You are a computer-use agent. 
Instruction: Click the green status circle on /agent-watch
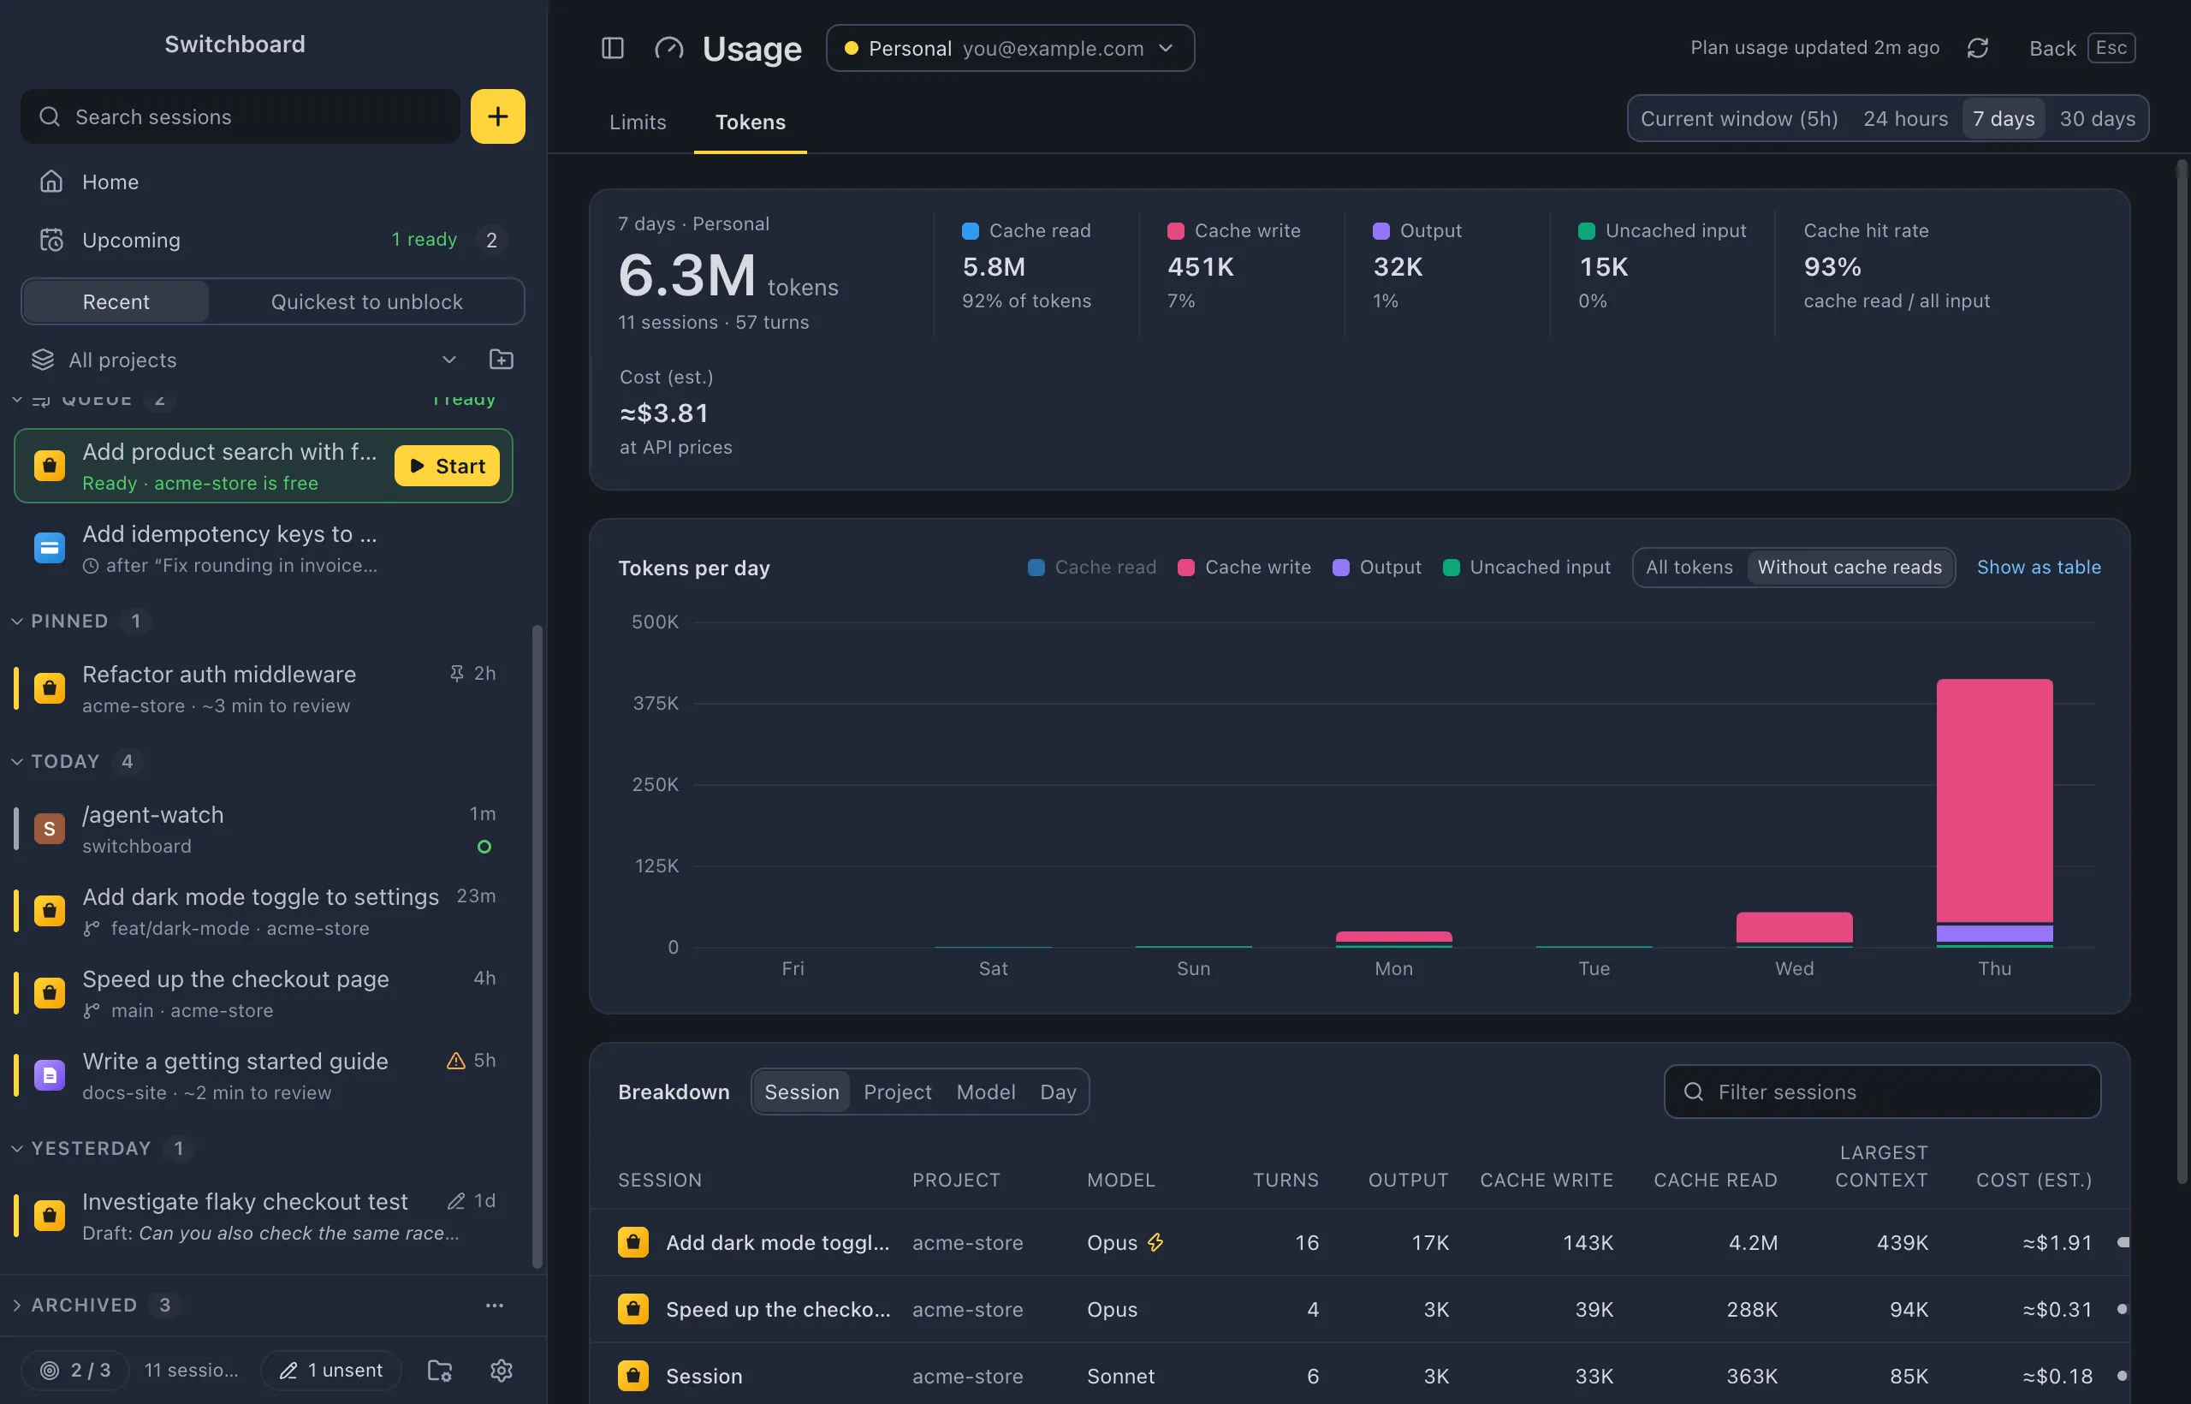[484, 846]
